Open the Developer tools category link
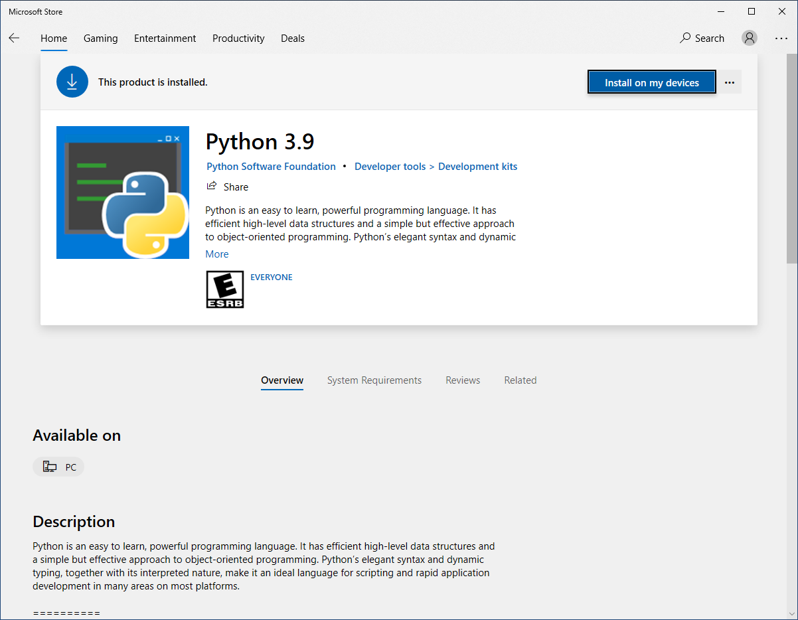 390,167
